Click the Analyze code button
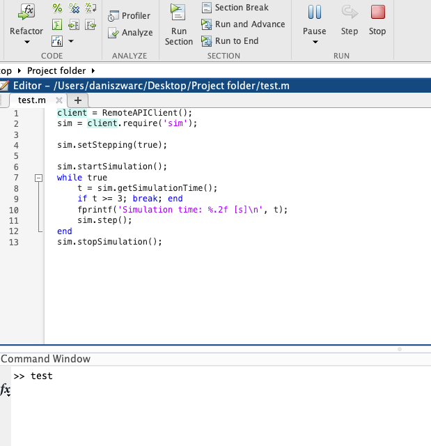This screenshot has height=446, width=431. pos(130,33)
